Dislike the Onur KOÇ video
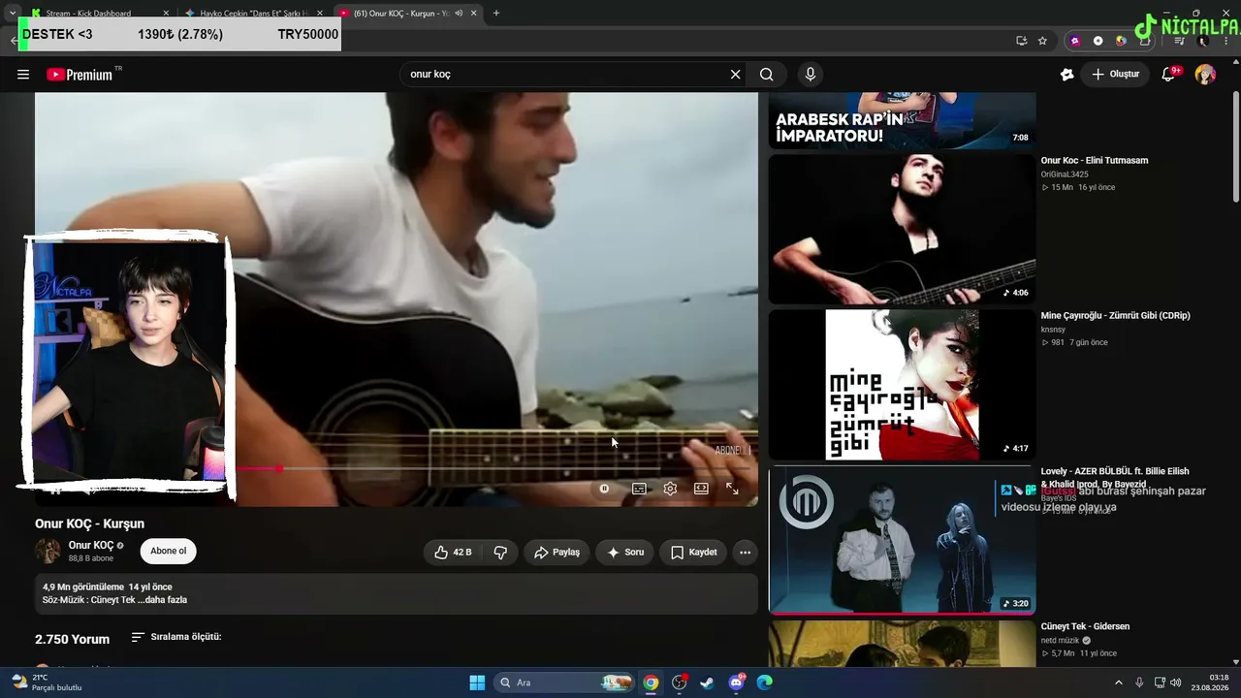The image size is (1241, 698). (500, 553)
